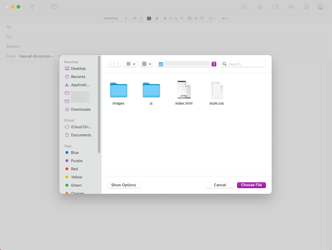Attach a file with the paperclip icon
332x250 pixels.
point(260,7)
